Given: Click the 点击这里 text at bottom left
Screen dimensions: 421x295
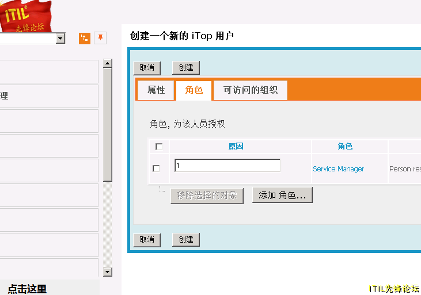Looking at the screenshot, I should click(x=27, y=289).
